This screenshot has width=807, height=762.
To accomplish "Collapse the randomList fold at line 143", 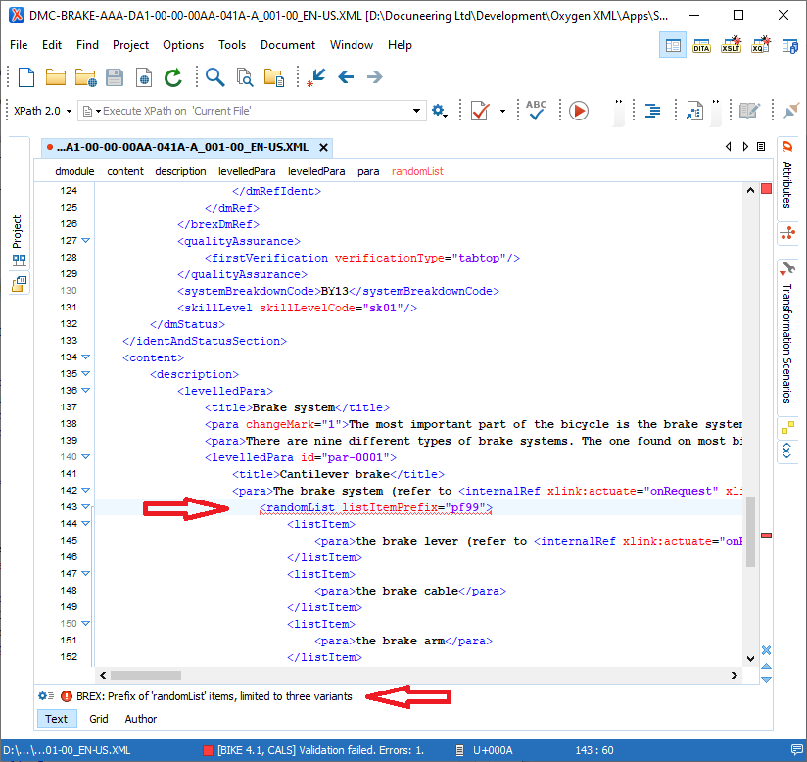I will pyautogui.click(x=85, y=507).
